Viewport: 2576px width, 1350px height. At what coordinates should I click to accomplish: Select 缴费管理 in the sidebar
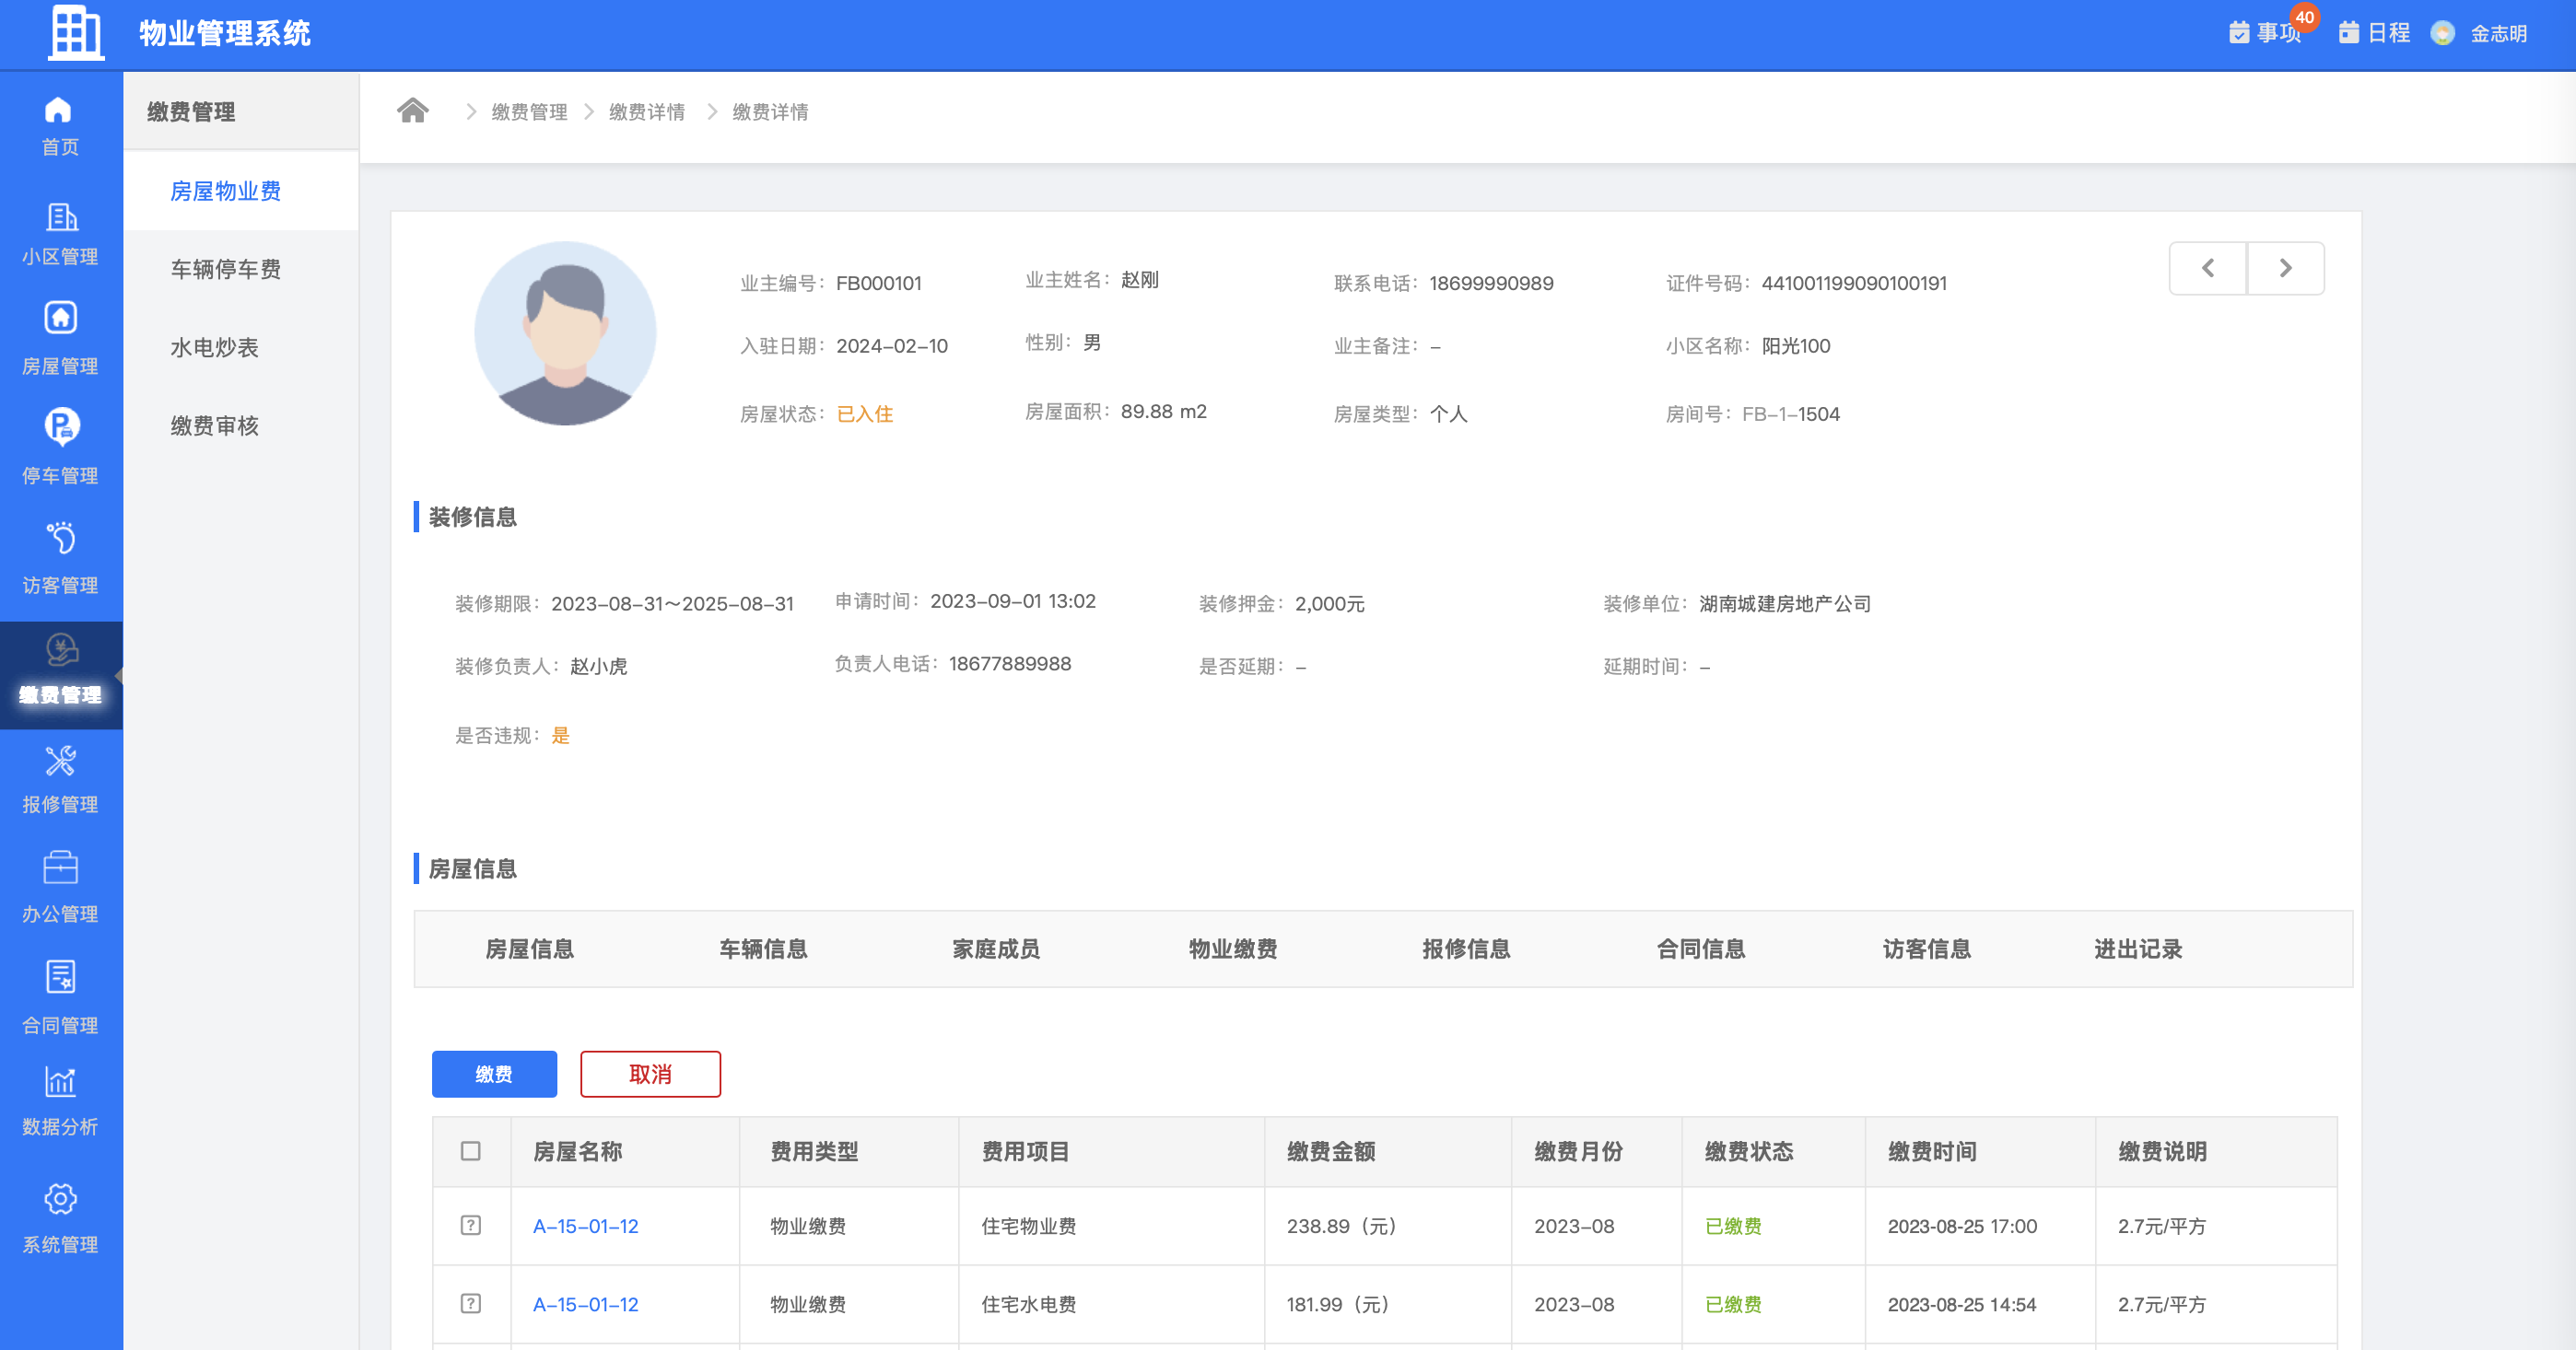[60, 674]
